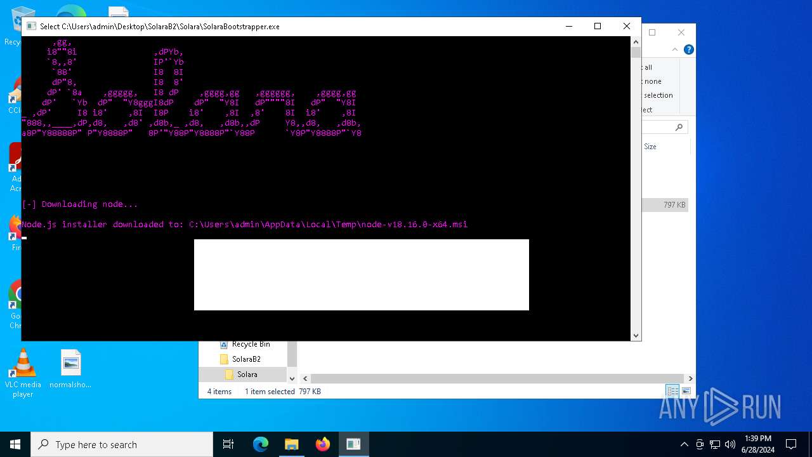Minimize the SolaraBootstrapper console window
Viewport: 812px width, 457px height.
[568, 26]
